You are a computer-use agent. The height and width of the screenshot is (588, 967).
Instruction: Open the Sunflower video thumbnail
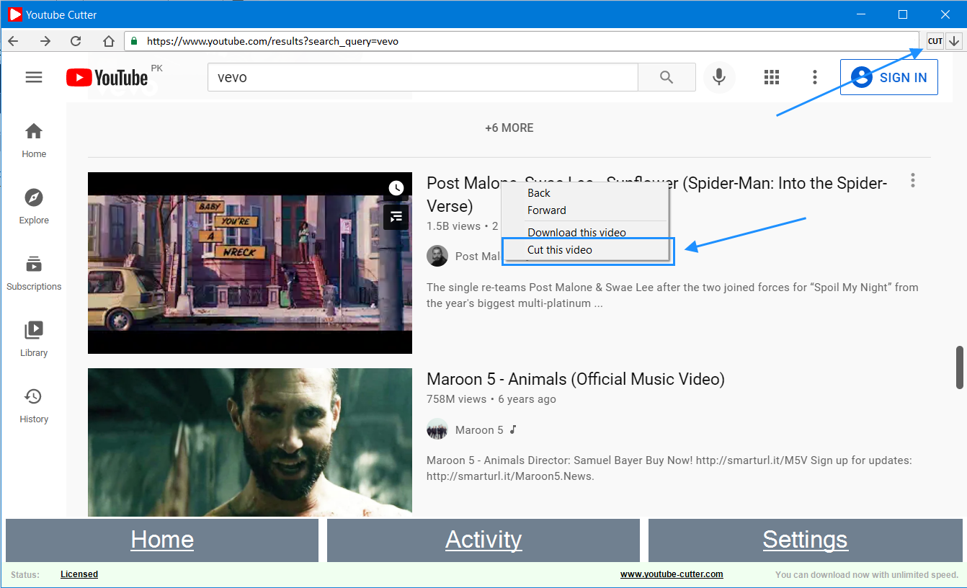tap(250, 263)
